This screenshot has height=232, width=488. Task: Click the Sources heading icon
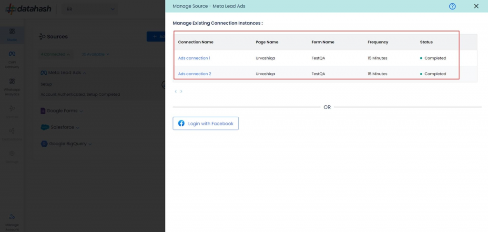pyautogui.click(x=42, y=37)
